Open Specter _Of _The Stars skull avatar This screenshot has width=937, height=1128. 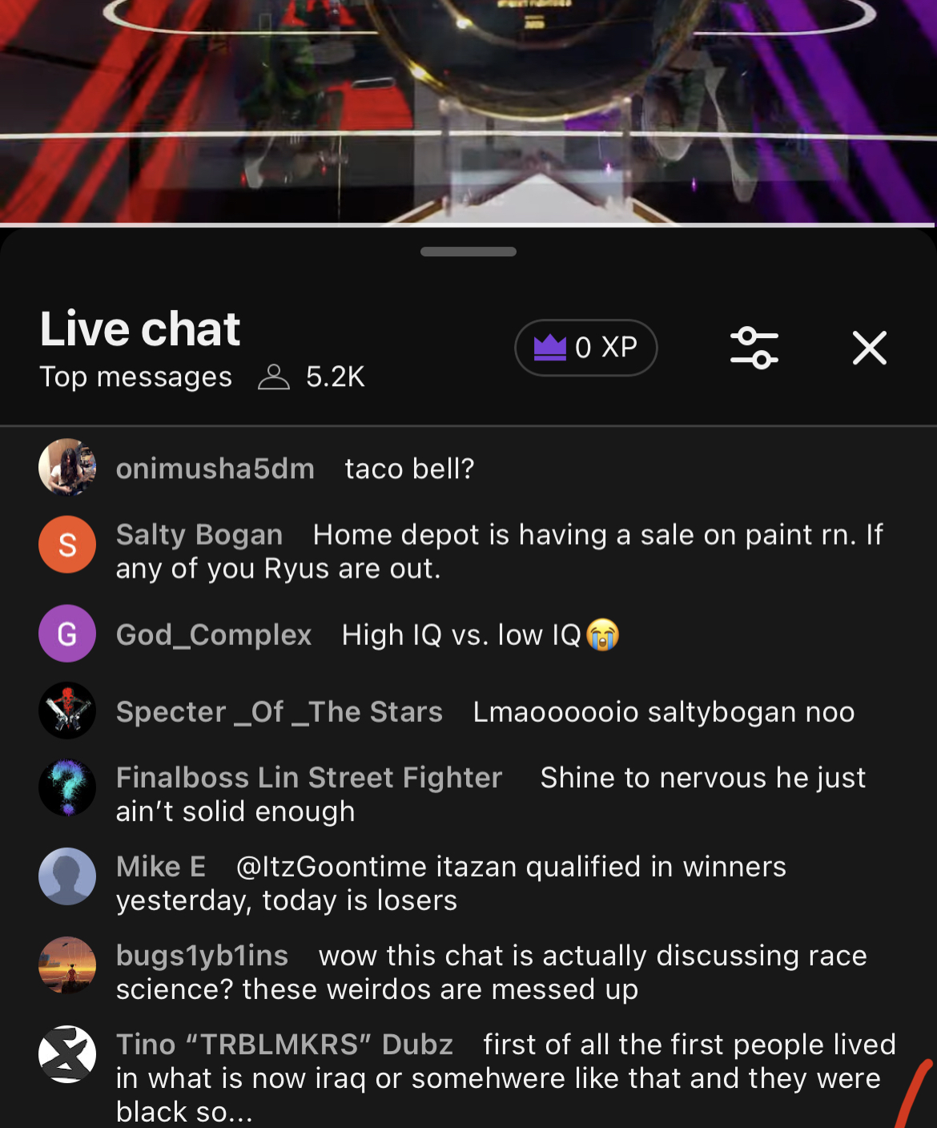tap(67, 711)
